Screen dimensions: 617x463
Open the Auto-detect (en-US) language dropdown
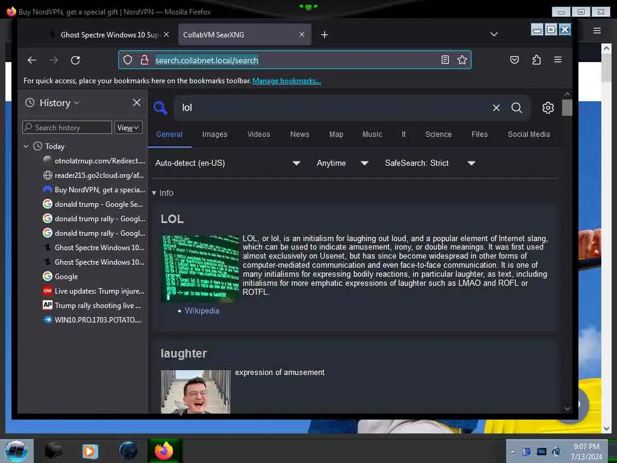click(x=227, y=163)
